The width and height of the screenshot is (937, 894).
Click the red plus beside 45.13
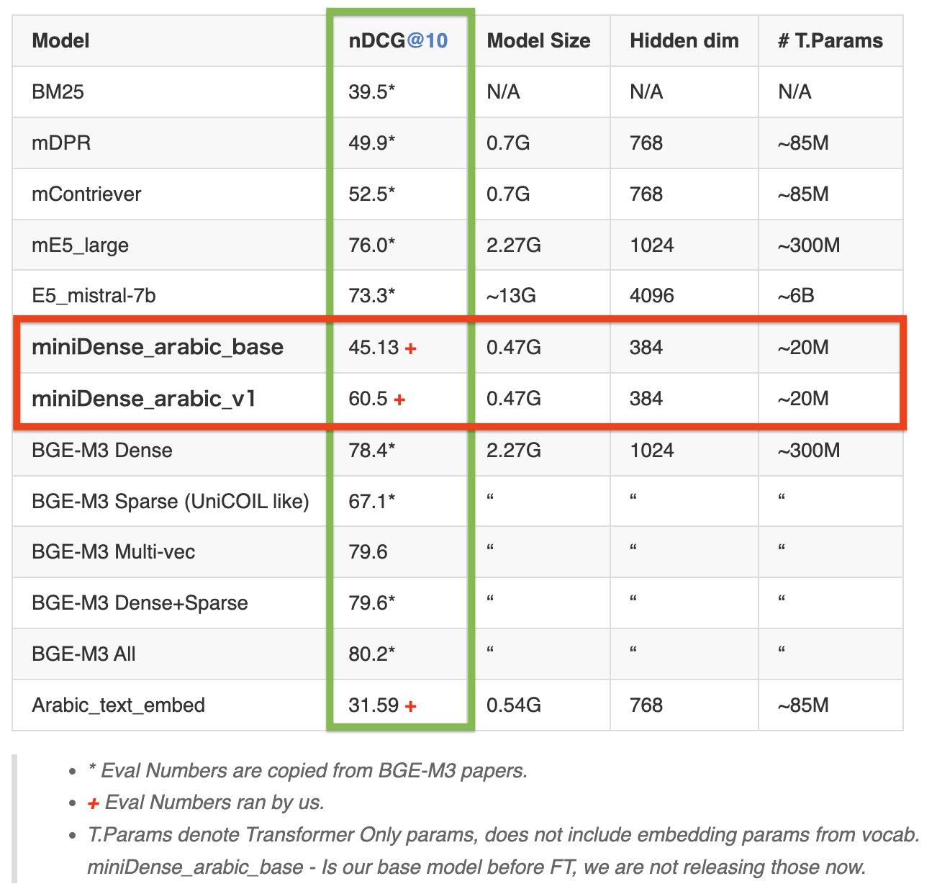point(411,348)
